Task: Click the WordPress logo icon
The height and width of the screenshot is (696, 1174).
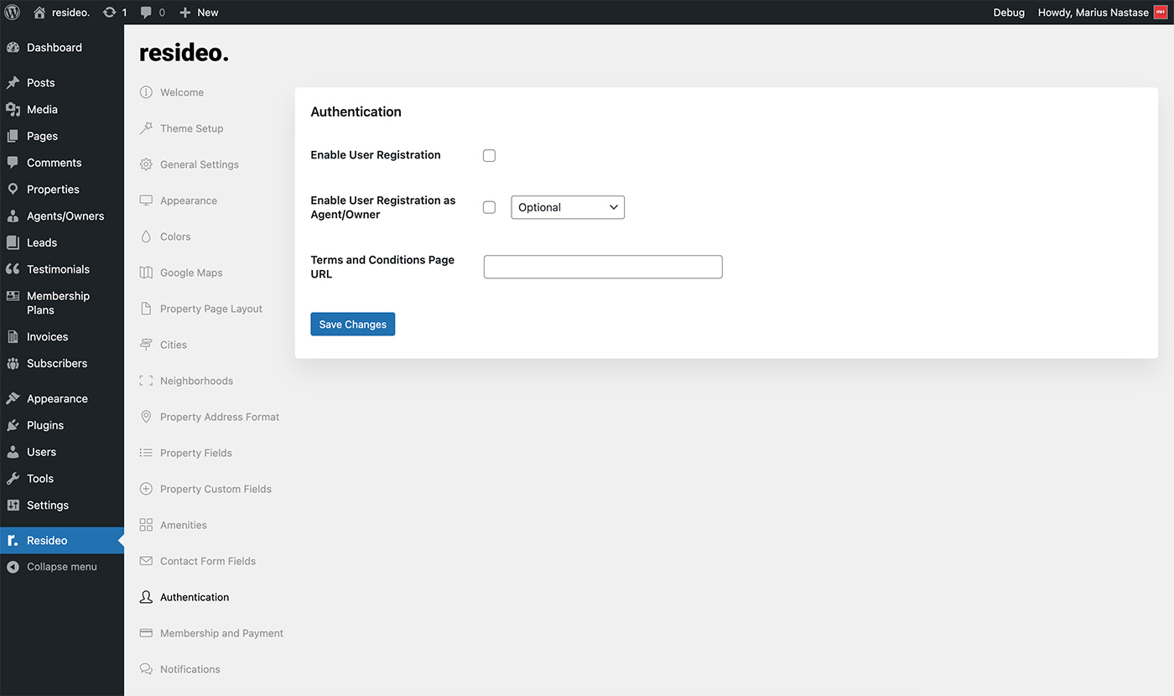Action: pyautogui.click(x=13, y=13)
